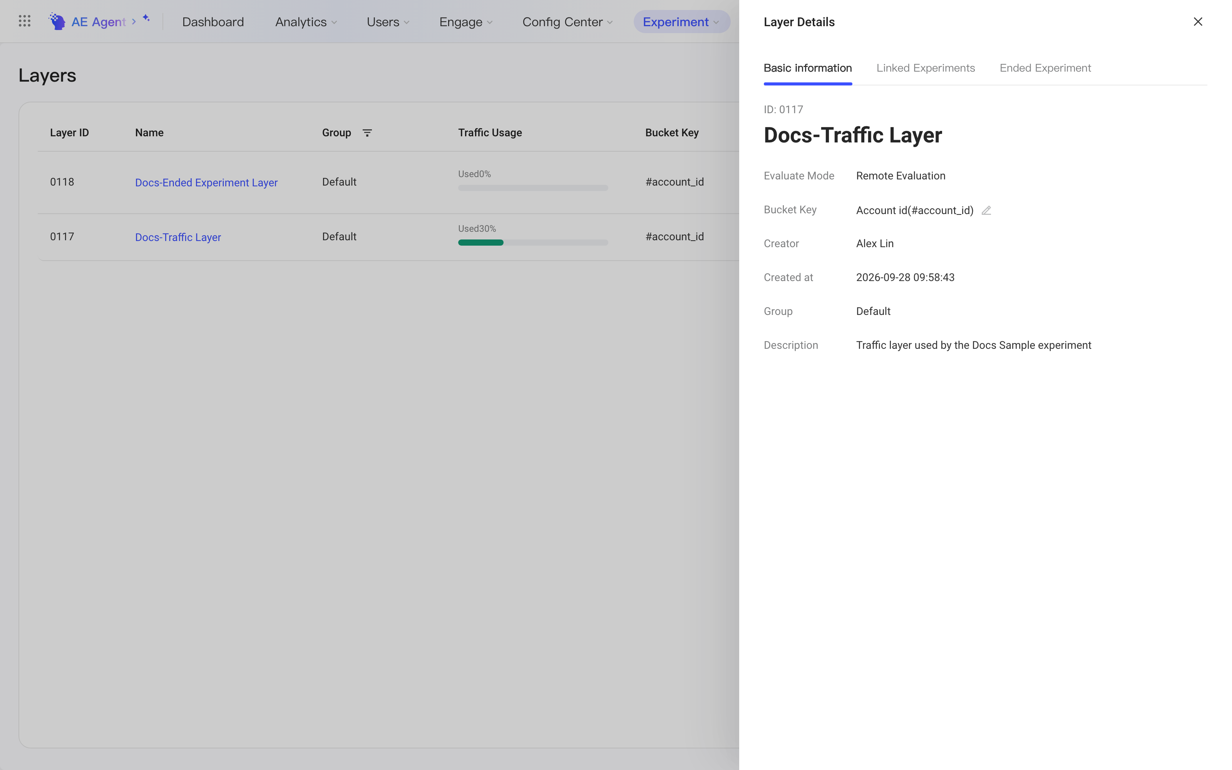Viewport: 1232px width, 770px height.
Task: Open the Docs-Traffic Layer link
Action: (177, 237)
